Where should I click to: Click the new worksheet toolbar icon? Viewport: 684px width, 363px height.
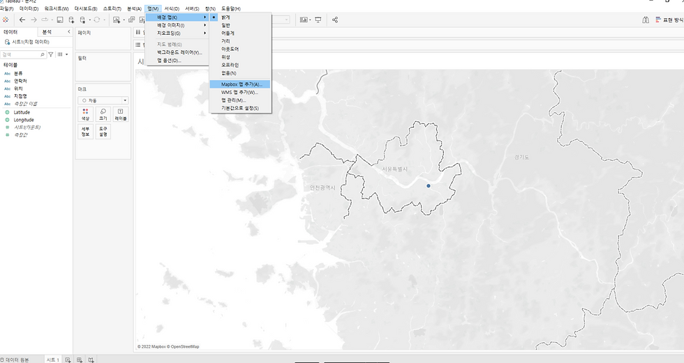coord(117,20)
